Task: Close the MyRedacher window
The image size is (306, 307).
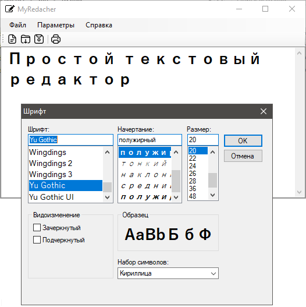Action: coord(292,9)
